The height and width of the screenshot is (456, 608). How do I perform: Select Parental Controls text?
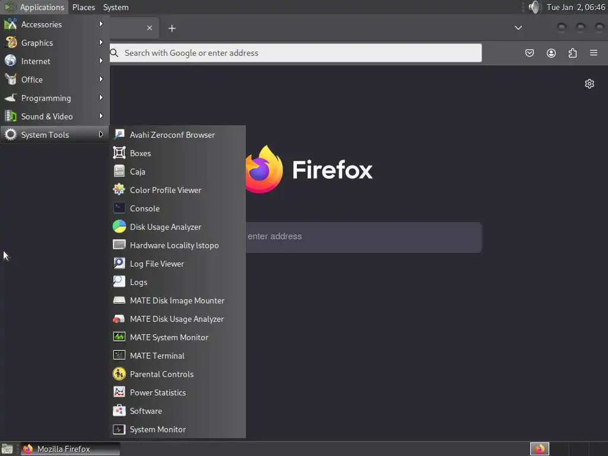pyautogui.click(x=161, y=374)
